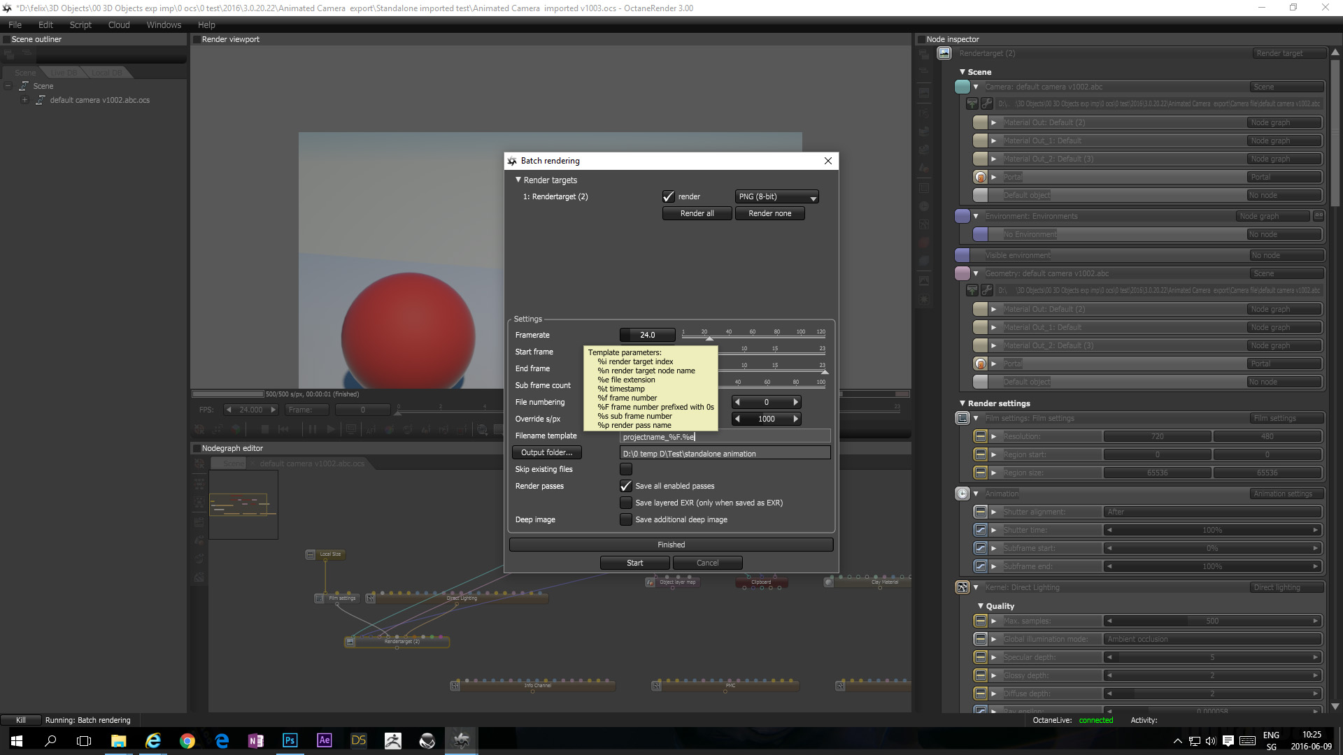Open the Cloud menu

click(x=119, y=24)
